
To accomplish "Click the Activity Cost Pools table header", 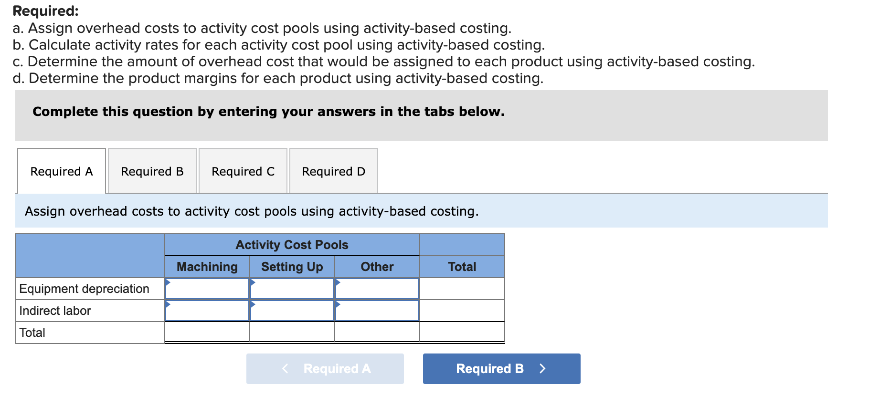I will [x=292, y=245].
